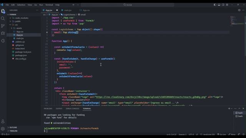
Task: Go back with the navigation arrow
Action: (x=73, y=5)
